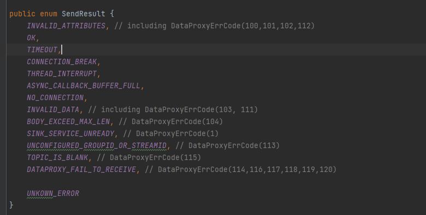Click the TIMEOUT enum constant
This screenshot has width=426, height=215.
coord(42,50)
